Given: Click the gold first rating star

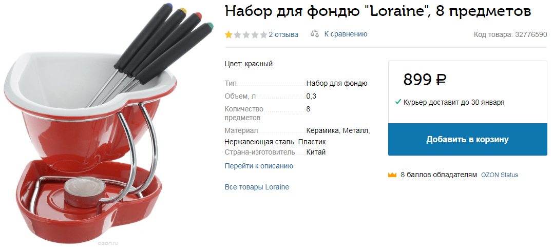Looking at the screenshot, I should click(228, 34).
